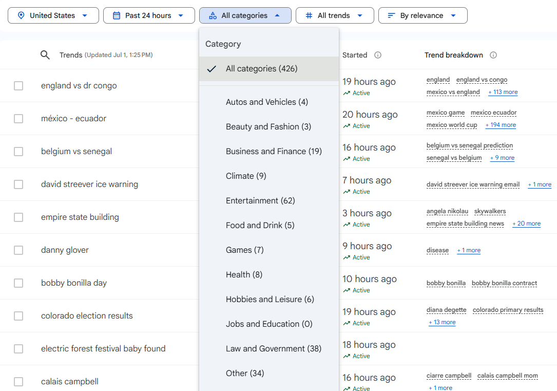
Task: Open the All trends filter dropdown
Action: tap(335, 15)
